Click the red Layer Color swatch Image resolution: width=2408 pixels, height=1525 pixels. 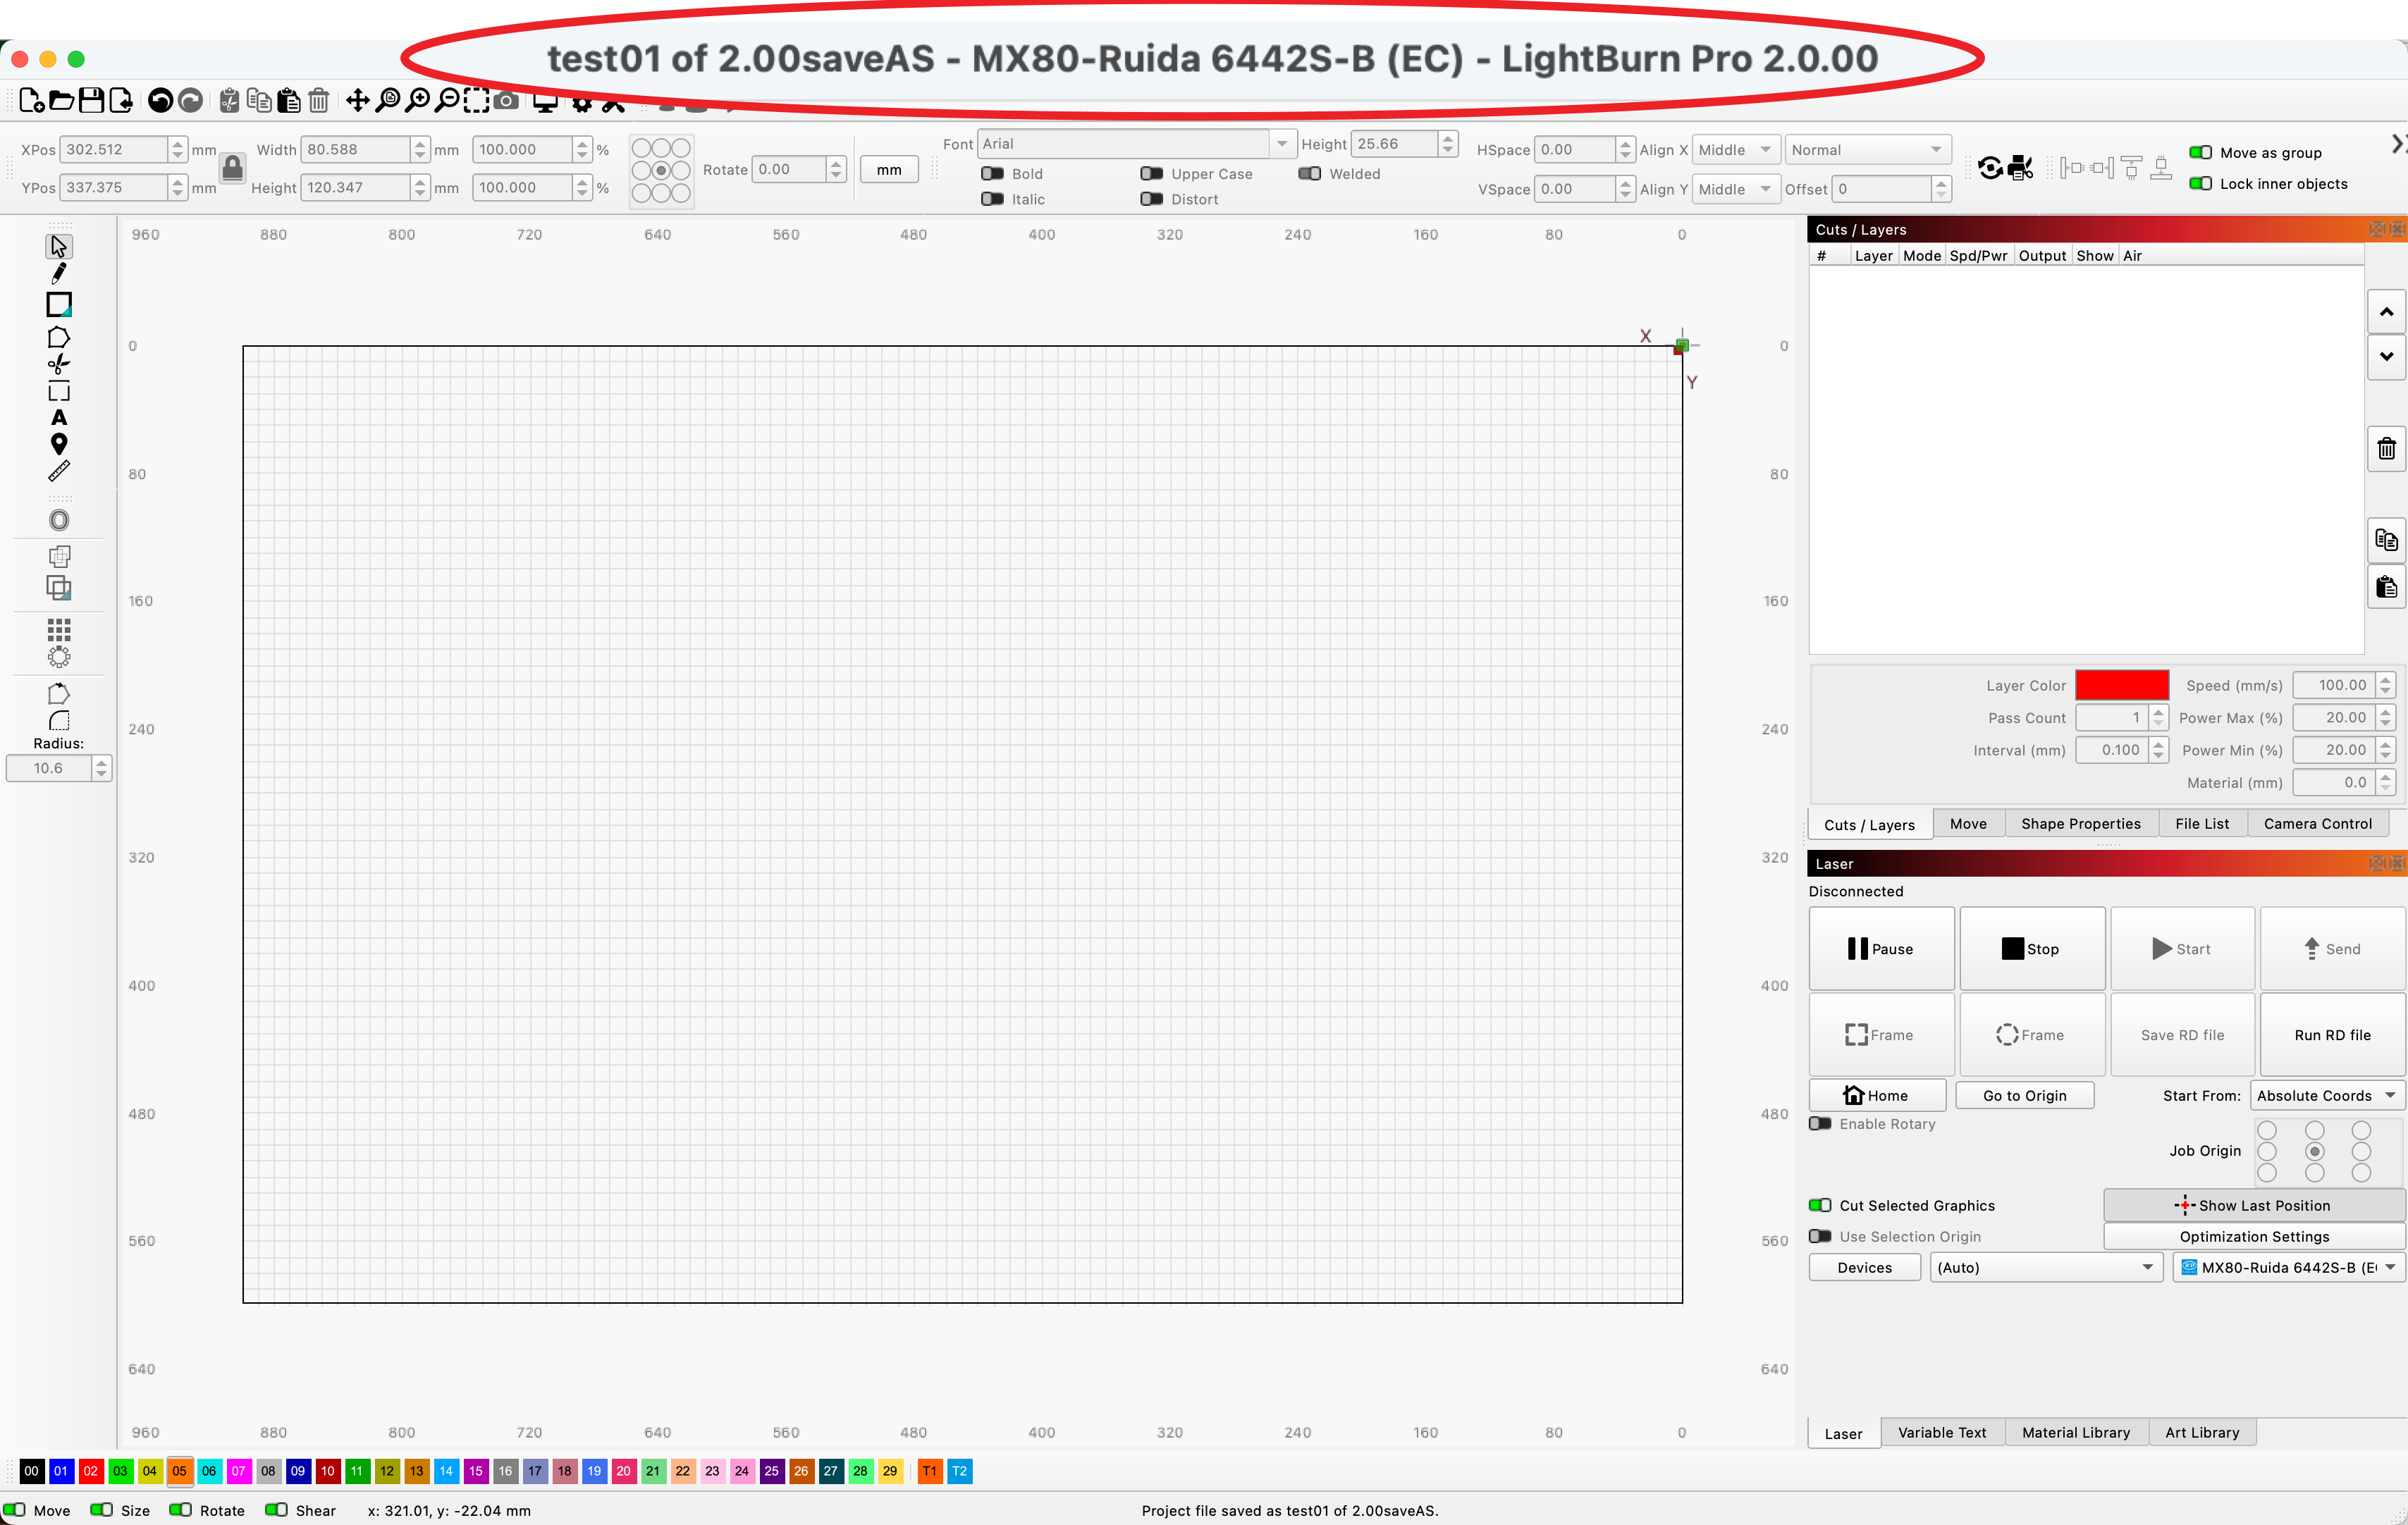(2121, 686)
